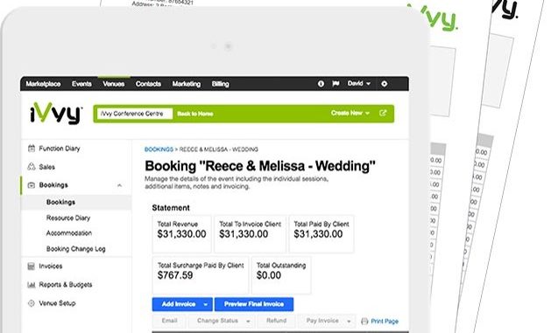Open the settings gear icon in top bar
This screenshot has width=551, height=333.
point(384,84)
